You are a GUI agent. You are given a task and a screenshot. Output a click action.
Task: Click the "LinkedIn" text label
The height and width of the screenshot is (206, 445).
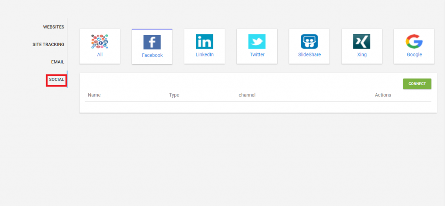tap(205, 54)
